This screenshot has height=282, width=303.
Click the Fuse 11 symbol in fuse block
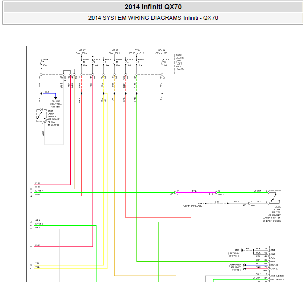114,62
